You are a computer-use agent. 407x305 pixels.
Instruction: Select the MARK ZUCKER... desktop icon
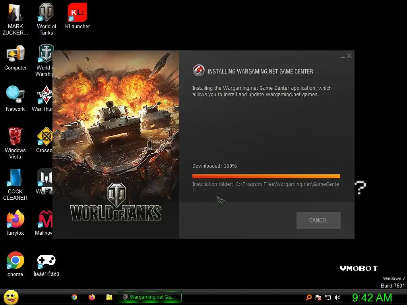pos(15,19)
